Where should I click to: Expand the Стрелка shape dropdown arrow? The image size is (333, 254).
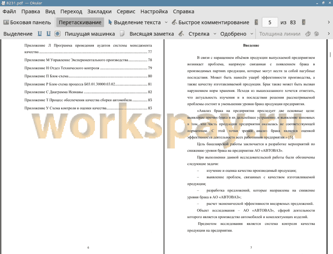click(x=215, y=34)
